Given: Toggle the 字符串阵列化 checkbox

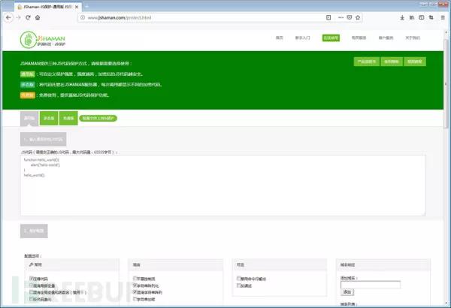Looking at the screenshot, I should click(135, 285).
